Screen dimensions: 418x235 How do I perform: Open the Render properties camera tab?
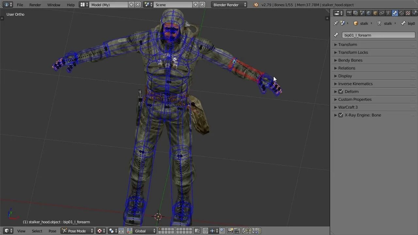(x=349, y=13)
